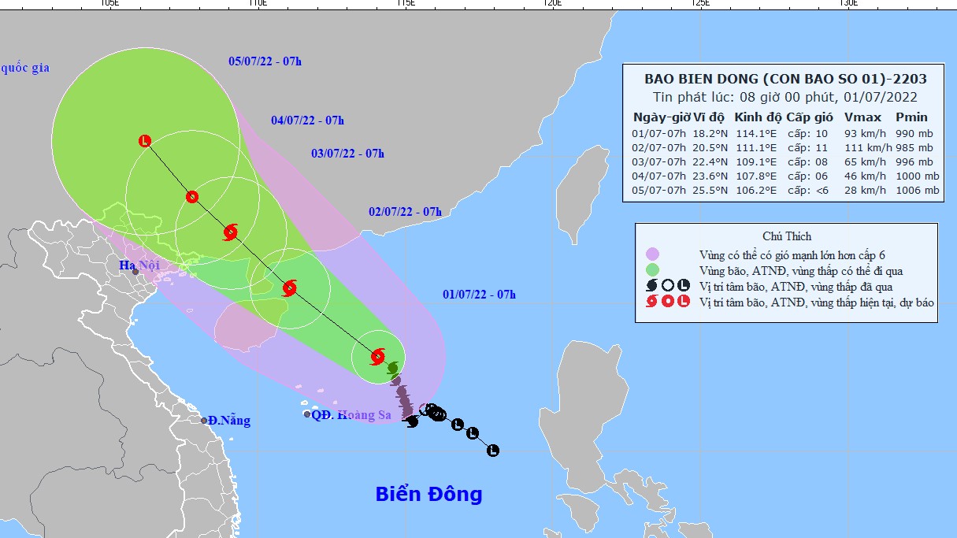Image resolution: width=957 pixels, height=538 pixels.
Task: Click the current storm position icon for 01/07
Action: click(377, 357)
